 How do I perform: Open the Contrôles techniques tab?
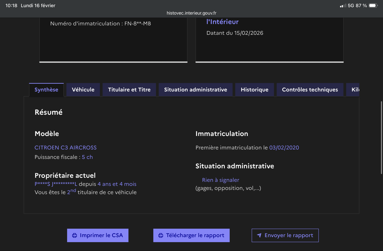[x=310, y=90]
